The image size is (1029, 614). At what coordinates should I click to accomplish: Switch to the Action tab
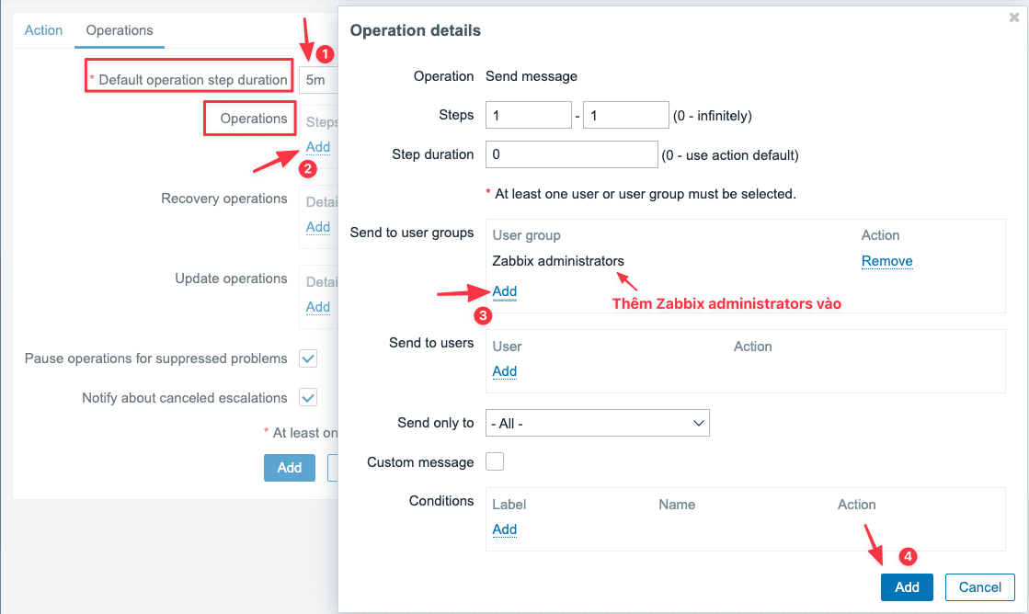(x=42, y=30)
